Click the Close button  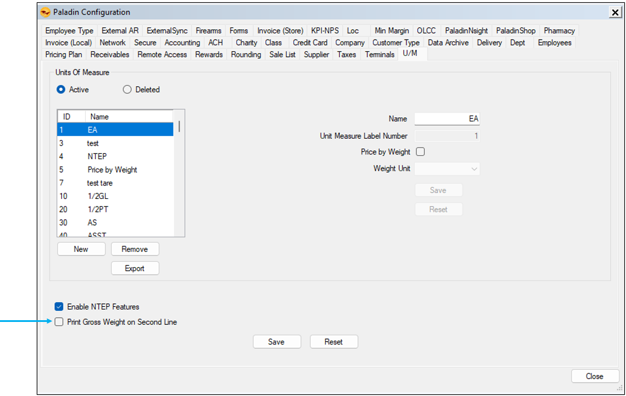click(594, 376)
